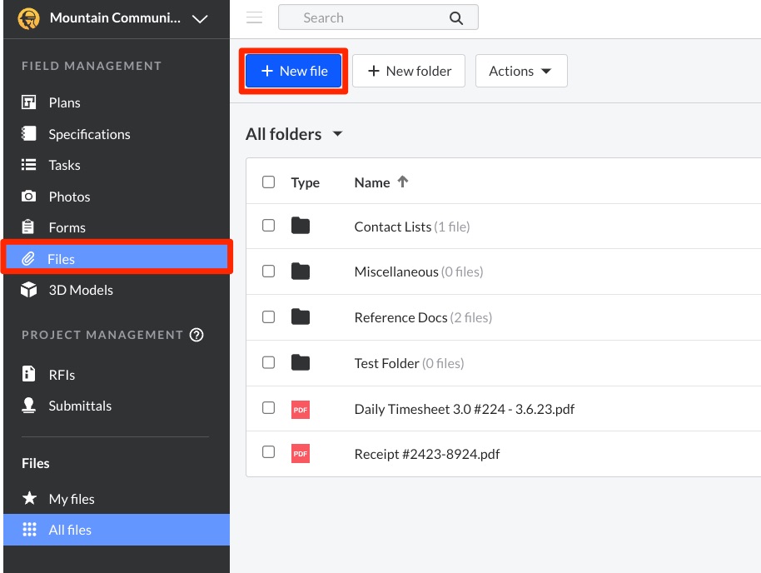
Task: Show My files in the sidebar
Action: (72, 499)
